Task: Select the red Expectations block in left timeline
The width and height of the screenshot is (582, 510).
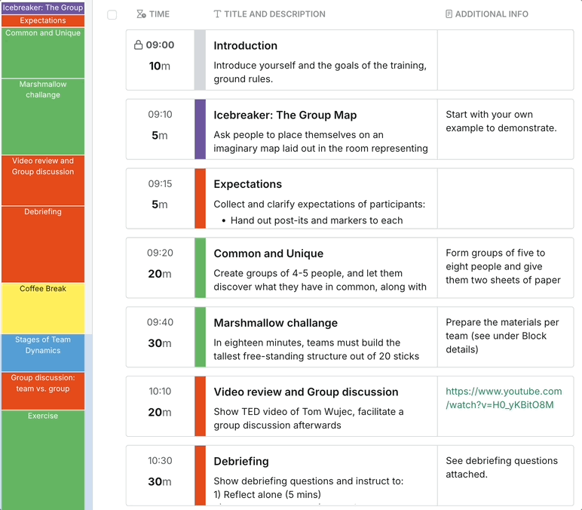Action: tap(43, 21)
